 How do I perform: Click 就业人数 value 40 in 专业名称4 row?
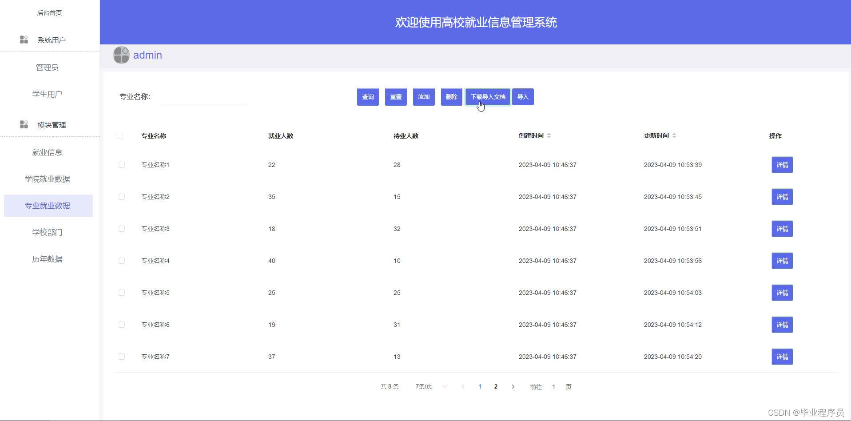(x=272, y=261)
